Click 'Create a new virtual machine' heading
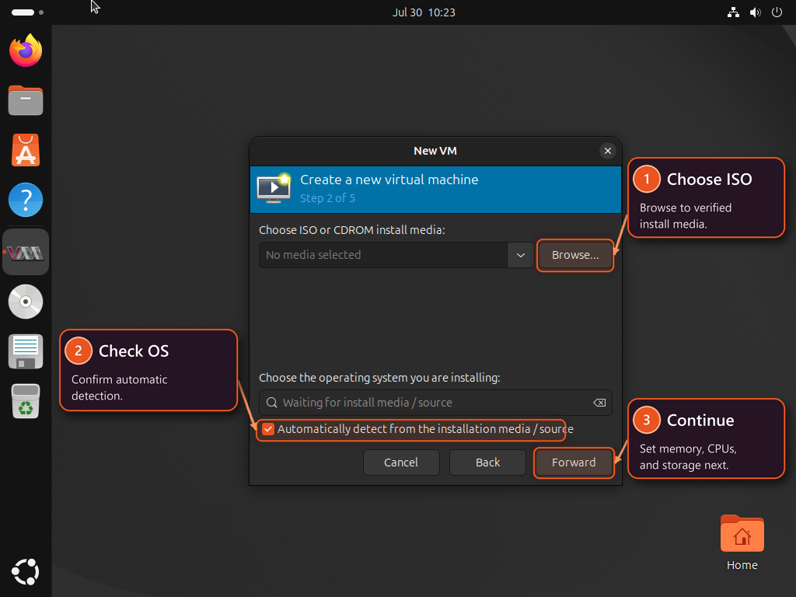 coord(389,180)
